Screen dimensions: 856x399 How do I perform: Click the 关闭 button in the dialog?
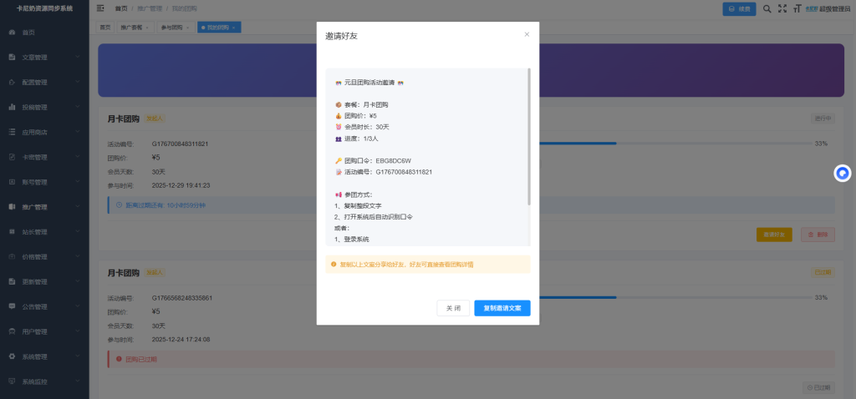tap(453, 308)
